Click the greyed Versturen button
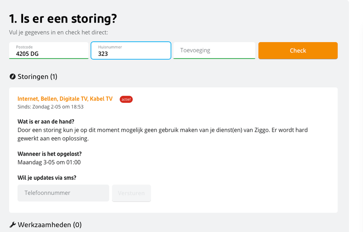The width and height of the screenshot is (363, 232). [x=131, y=193]
